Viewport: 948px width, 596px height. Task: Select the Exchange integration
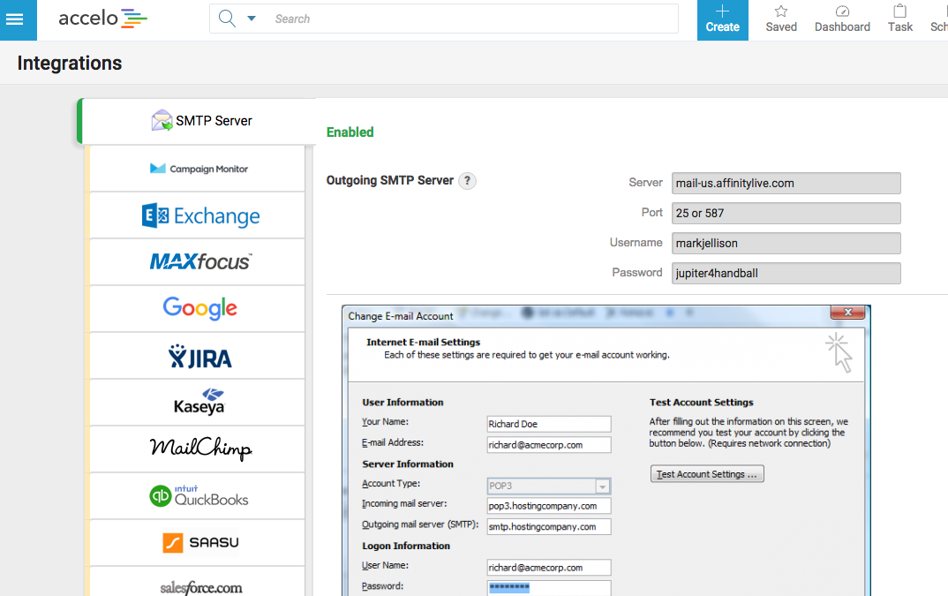(x=200, y=215)
